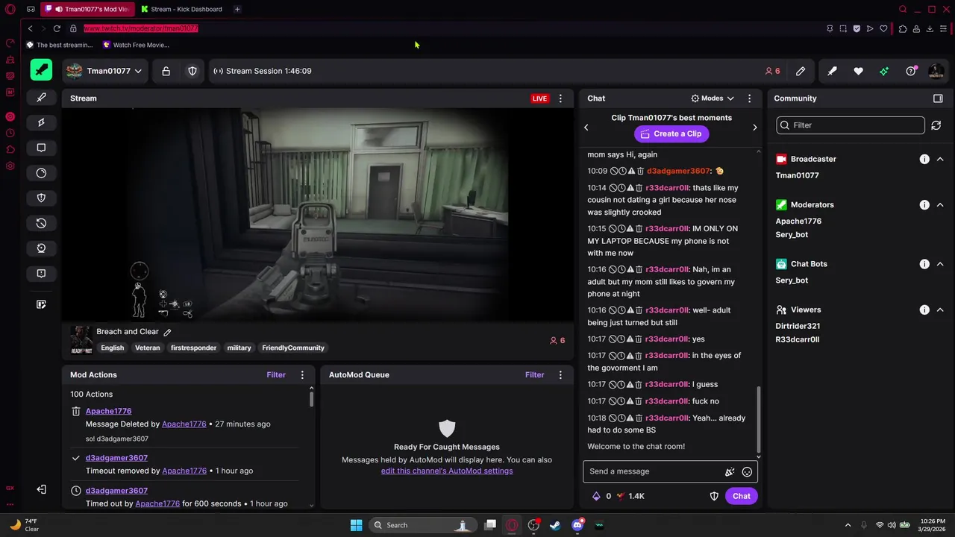The height and width of the screenshot is (537, 955).
Task: Click the shield widget in left sidebar
Action: tap(41, 198)
